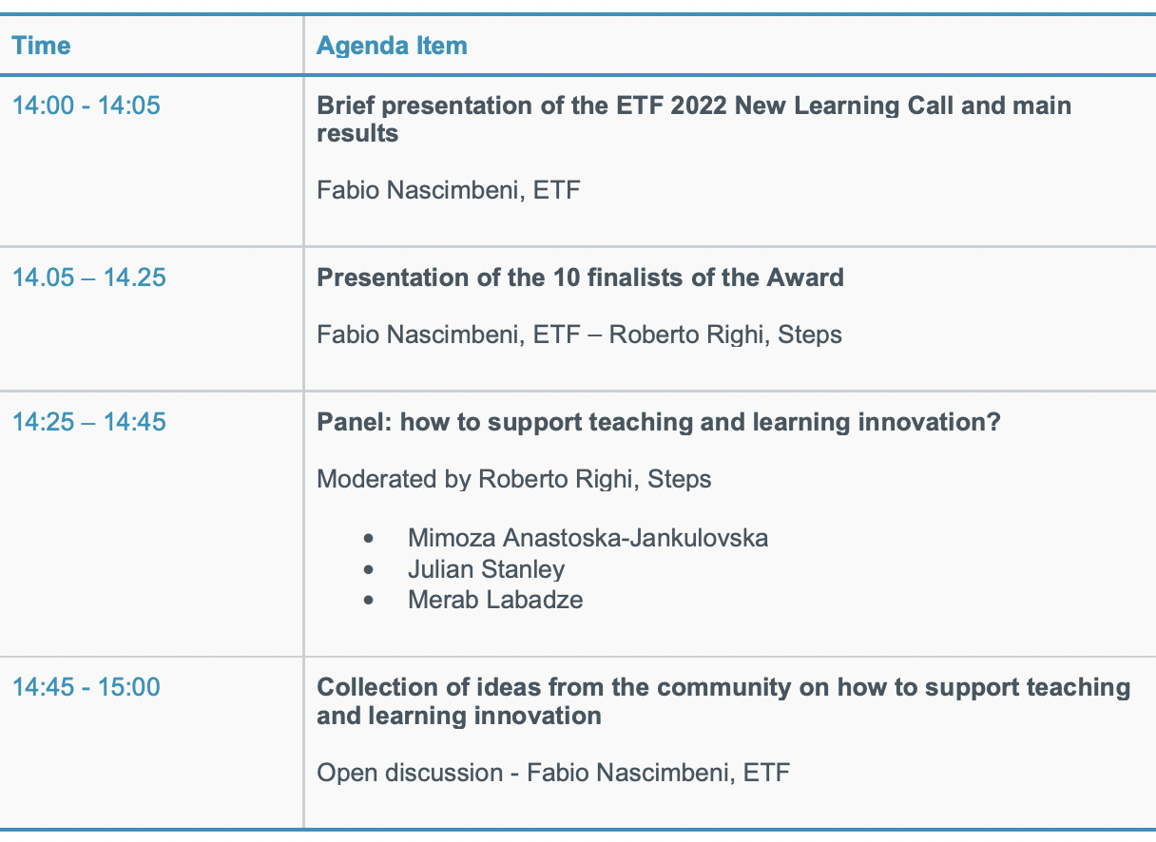Image resolution: width=1156 pixels, height=842 pixels.
Task: Click the "Agenda Item" column header
Action: point(392,46)
